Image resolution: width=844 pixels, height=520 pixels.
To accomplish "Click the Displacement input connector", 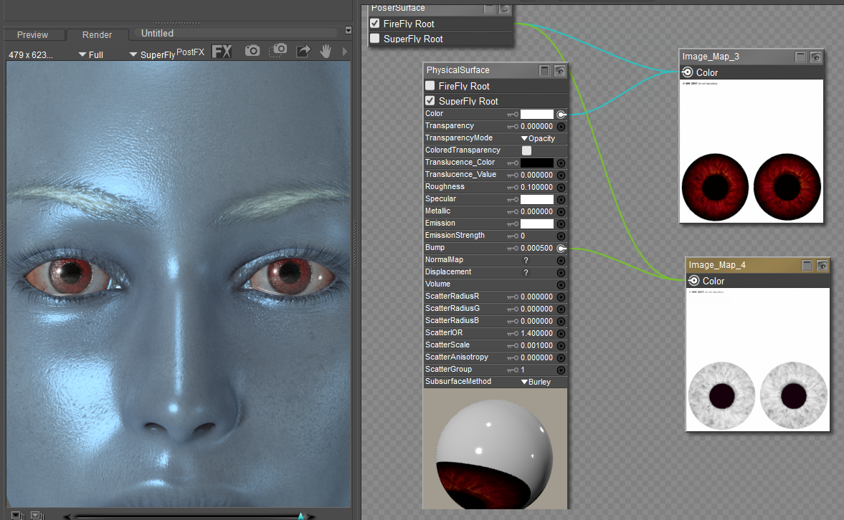I will (561, 273).
